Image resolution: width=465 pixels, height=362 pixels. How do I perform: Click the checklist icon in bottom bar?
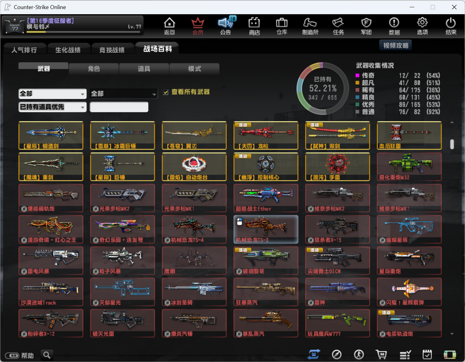tap(405, 354)
